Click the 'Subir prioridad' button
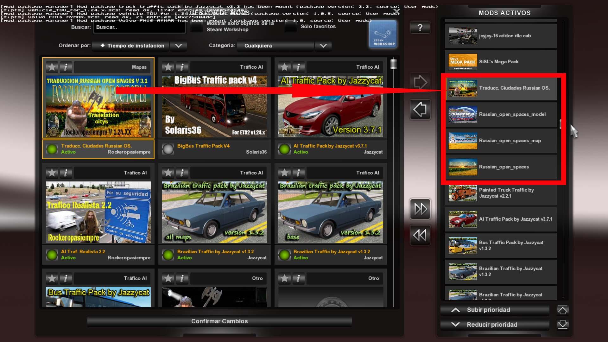Viewport: 608px width, 342px height. coord(495,310)
